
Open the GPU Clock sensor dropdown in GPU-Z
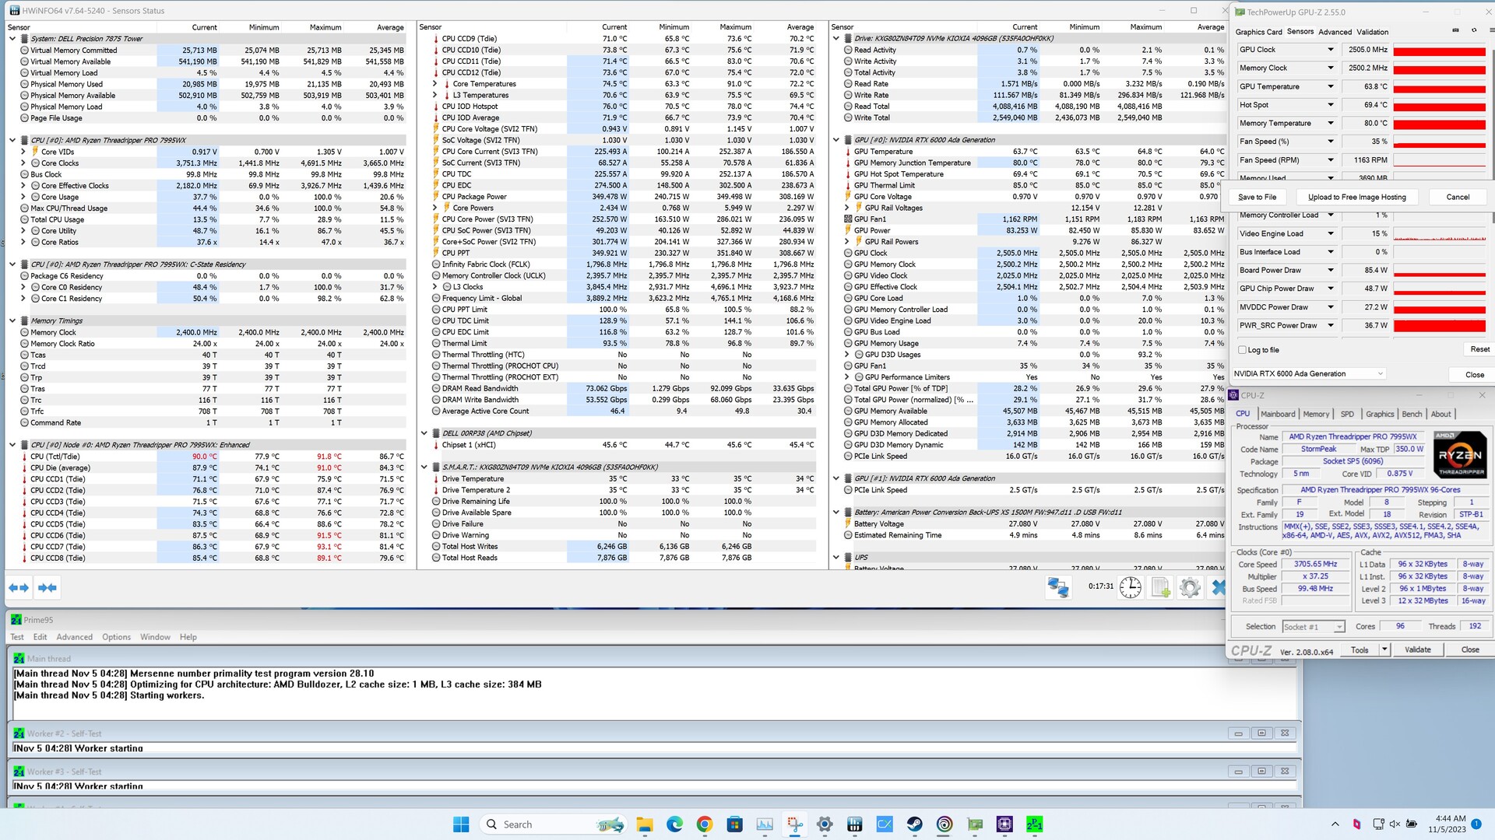[1330, 50]
